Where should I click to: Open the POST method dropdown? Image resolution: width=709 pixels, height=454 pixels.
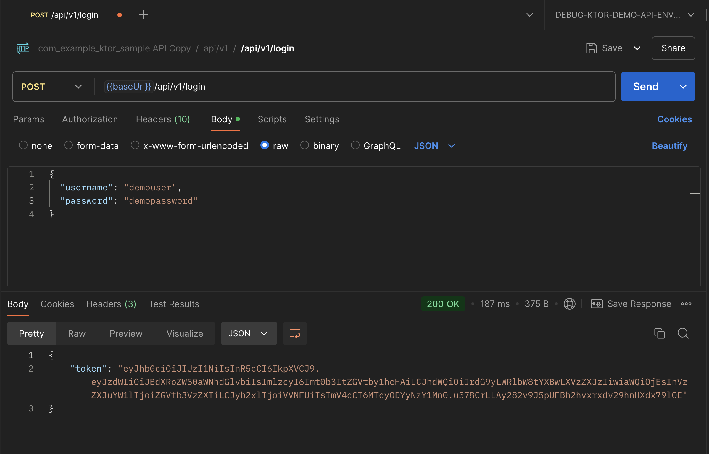click(x=51, y=87)
